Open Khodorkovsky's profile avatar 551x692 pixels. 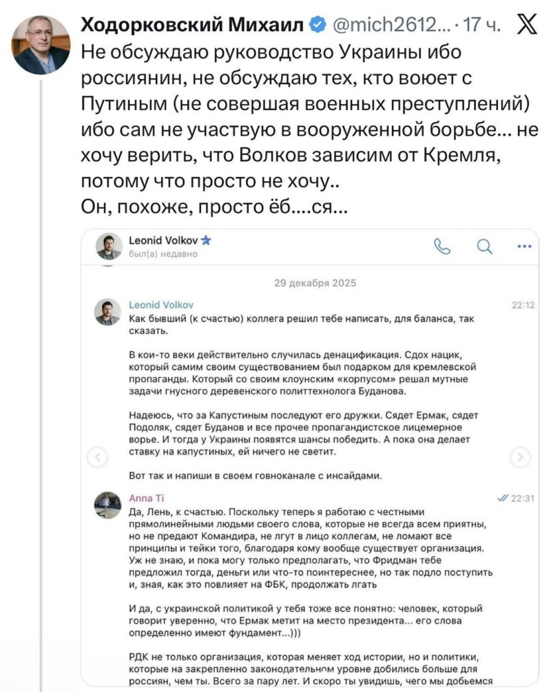(x=41, y=45)
